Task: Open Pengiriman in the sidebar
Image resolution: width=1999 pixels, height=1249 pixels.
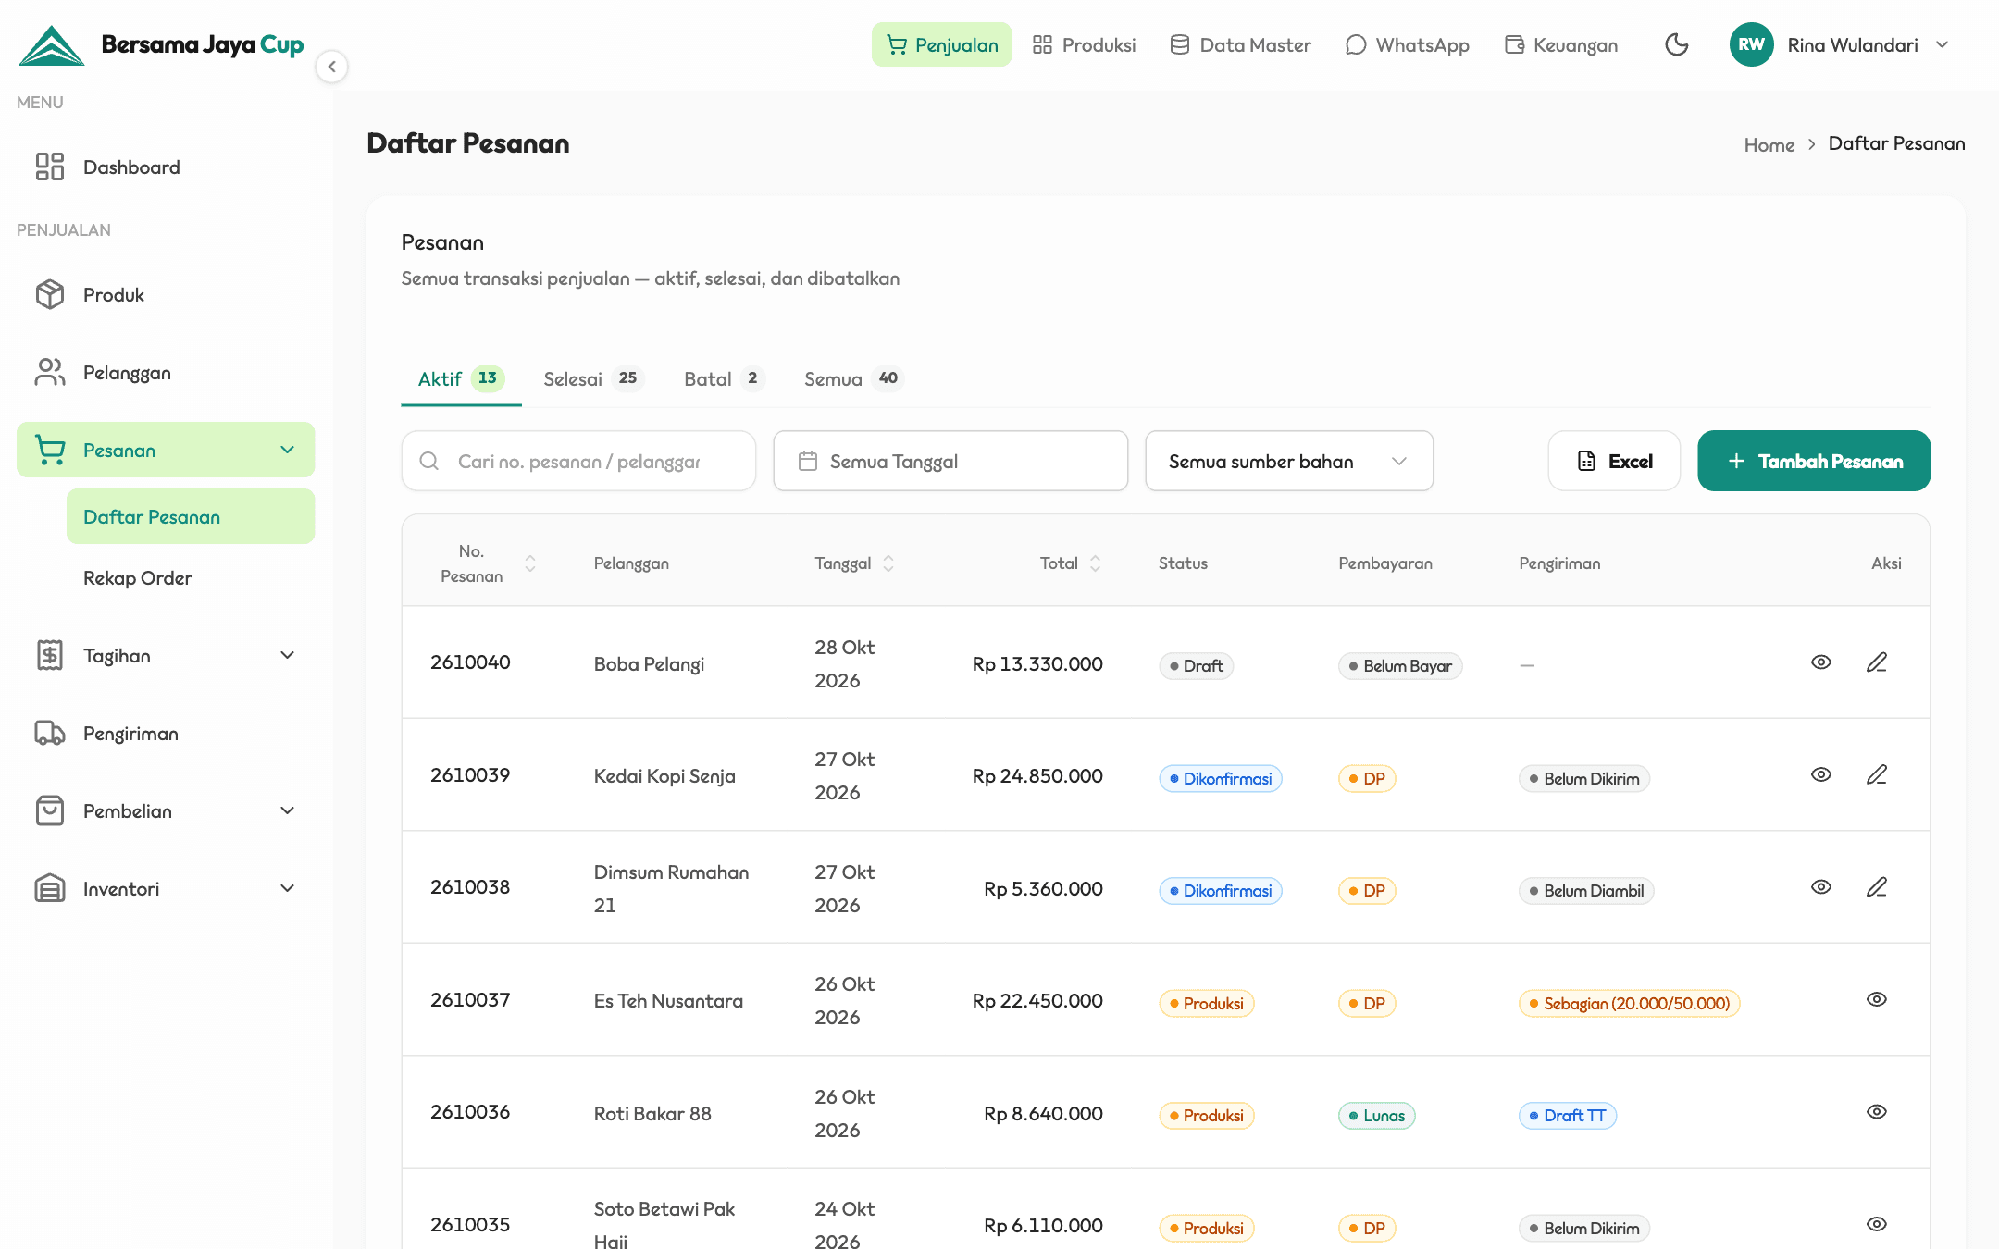Action: tap(166, 733)
